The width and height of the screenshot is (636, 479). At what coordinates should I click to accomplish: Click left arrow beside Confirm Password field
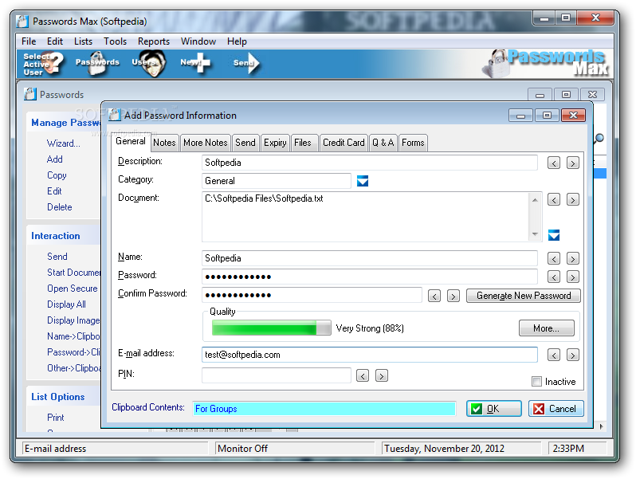(x=434, y=296)
